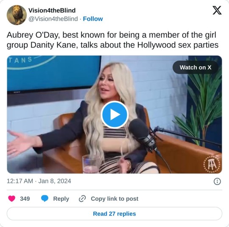Click the chain link copy icon

point(82,199)
